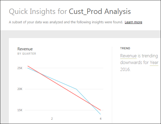
Task: Click the 25K y-axis label
Action: [x=20, y=68]
